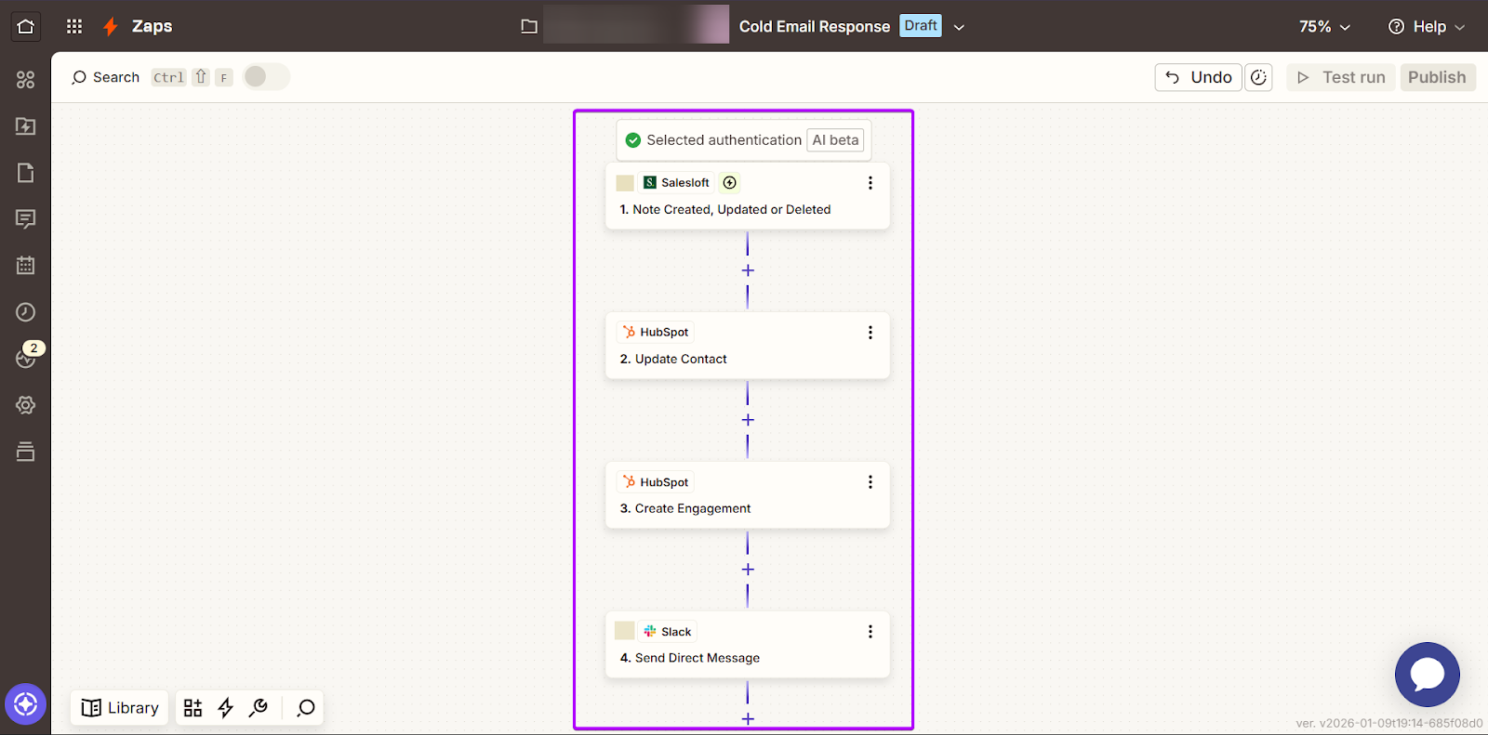The image size is (1488, 735).
Task: Open the Library panel
Action: pyautogui.click(x=120, y=708)
